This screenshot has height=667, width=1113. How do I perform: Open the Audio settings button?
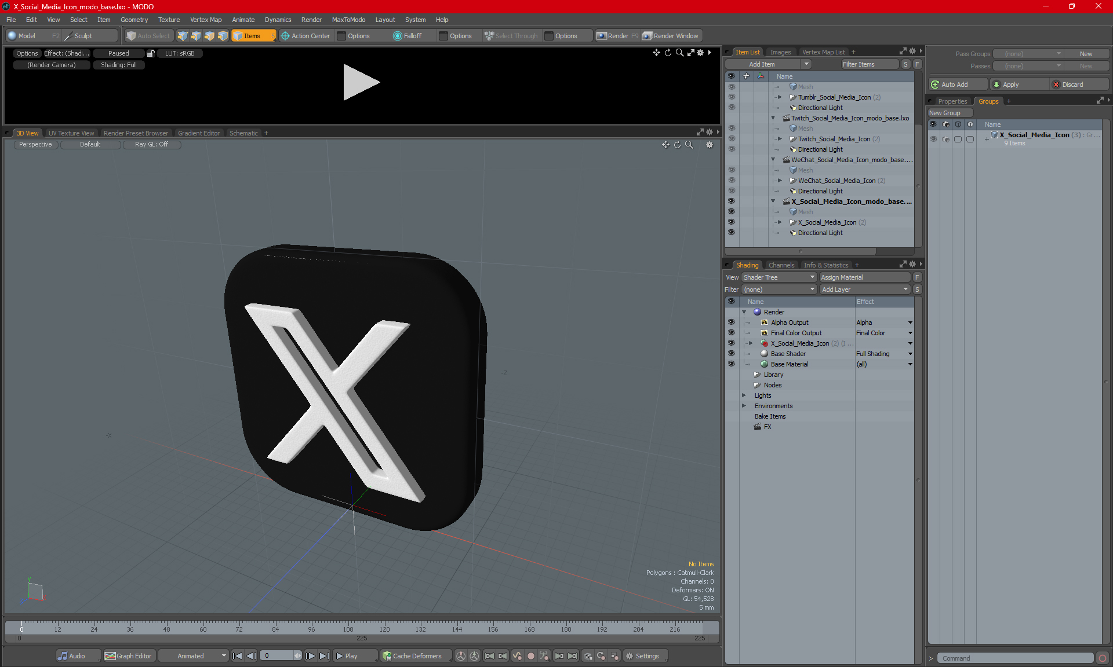coord(78,656)
